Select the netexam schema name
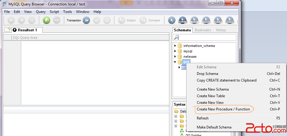Viewport: 287px width, 136px height. [190, 57]
